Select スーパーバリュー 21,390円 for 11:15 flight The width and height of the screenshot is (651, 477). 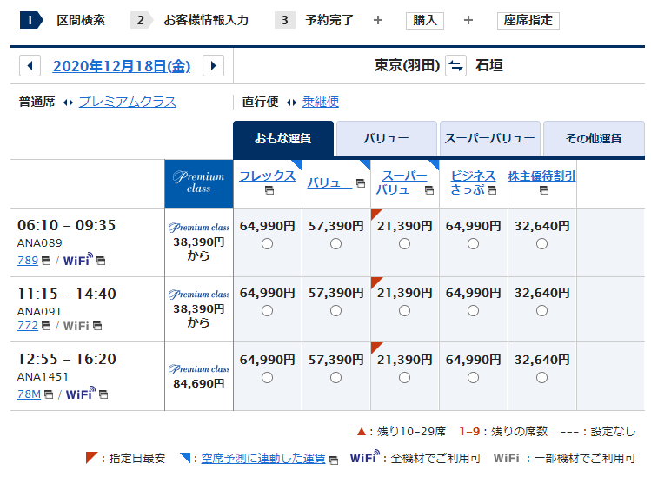coord(404,310)
